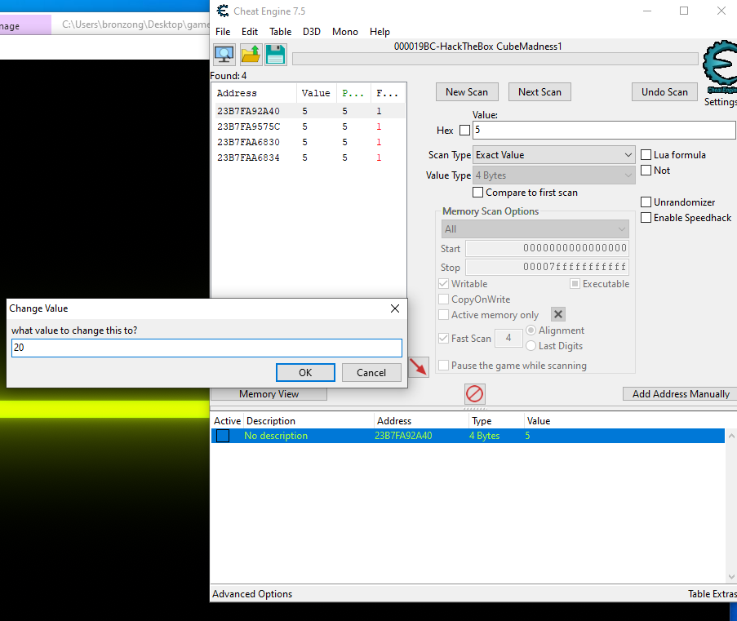The height and width of the screenshot is (621, 737).
Task: Select the Last Digits radio button
Action: click(x=531, y=345)
